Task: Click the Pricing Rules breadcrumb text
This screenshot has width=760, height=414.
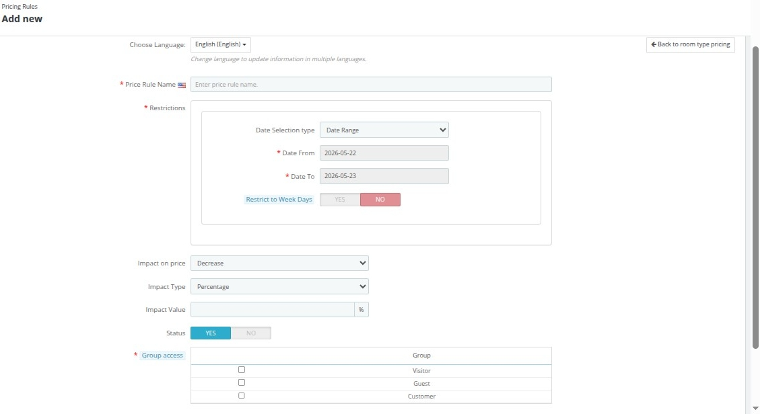Action: click(x=20, y=7)
